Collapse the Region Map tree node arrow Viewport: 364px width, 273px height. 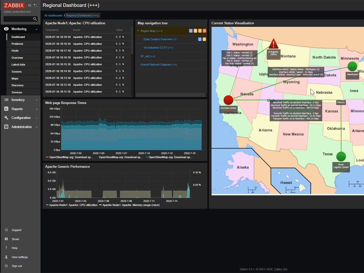pos(138,31)
